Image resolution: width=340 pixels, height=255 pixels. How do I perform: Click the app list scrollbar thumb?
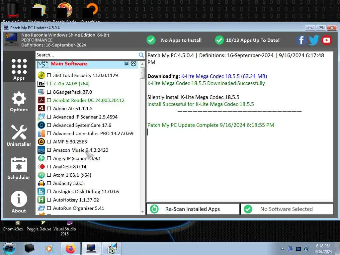[x=142, y=73]
